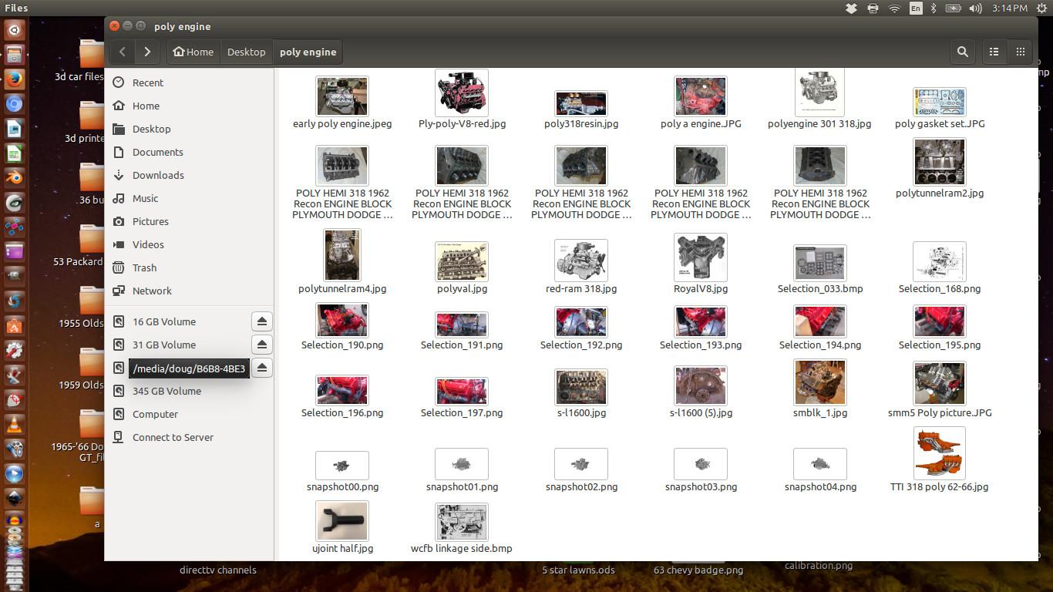Eject the 31 GB Volume
Image resolution: width=1053 pixels, height=592 pixels.
[x=262, y=345]
